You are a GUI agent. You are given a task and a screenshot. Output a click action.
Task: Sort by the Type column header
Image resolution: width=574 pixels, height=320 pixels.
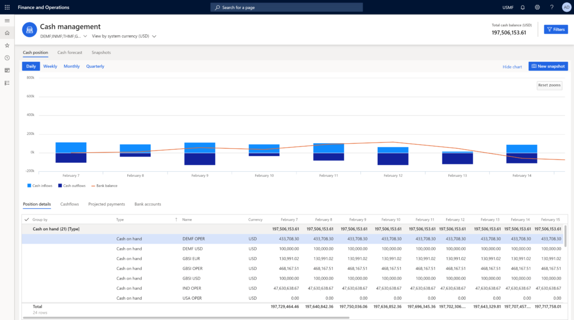coord(120,220)
